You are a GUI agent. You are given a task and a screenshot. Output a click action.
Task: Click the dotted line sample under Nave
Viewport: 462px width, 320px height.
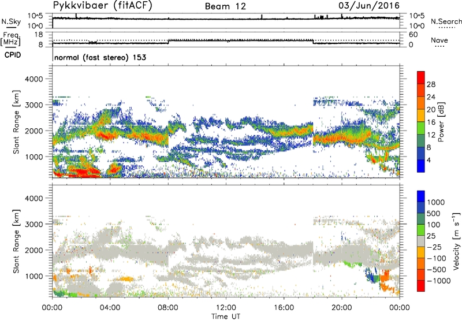point(439,46)
